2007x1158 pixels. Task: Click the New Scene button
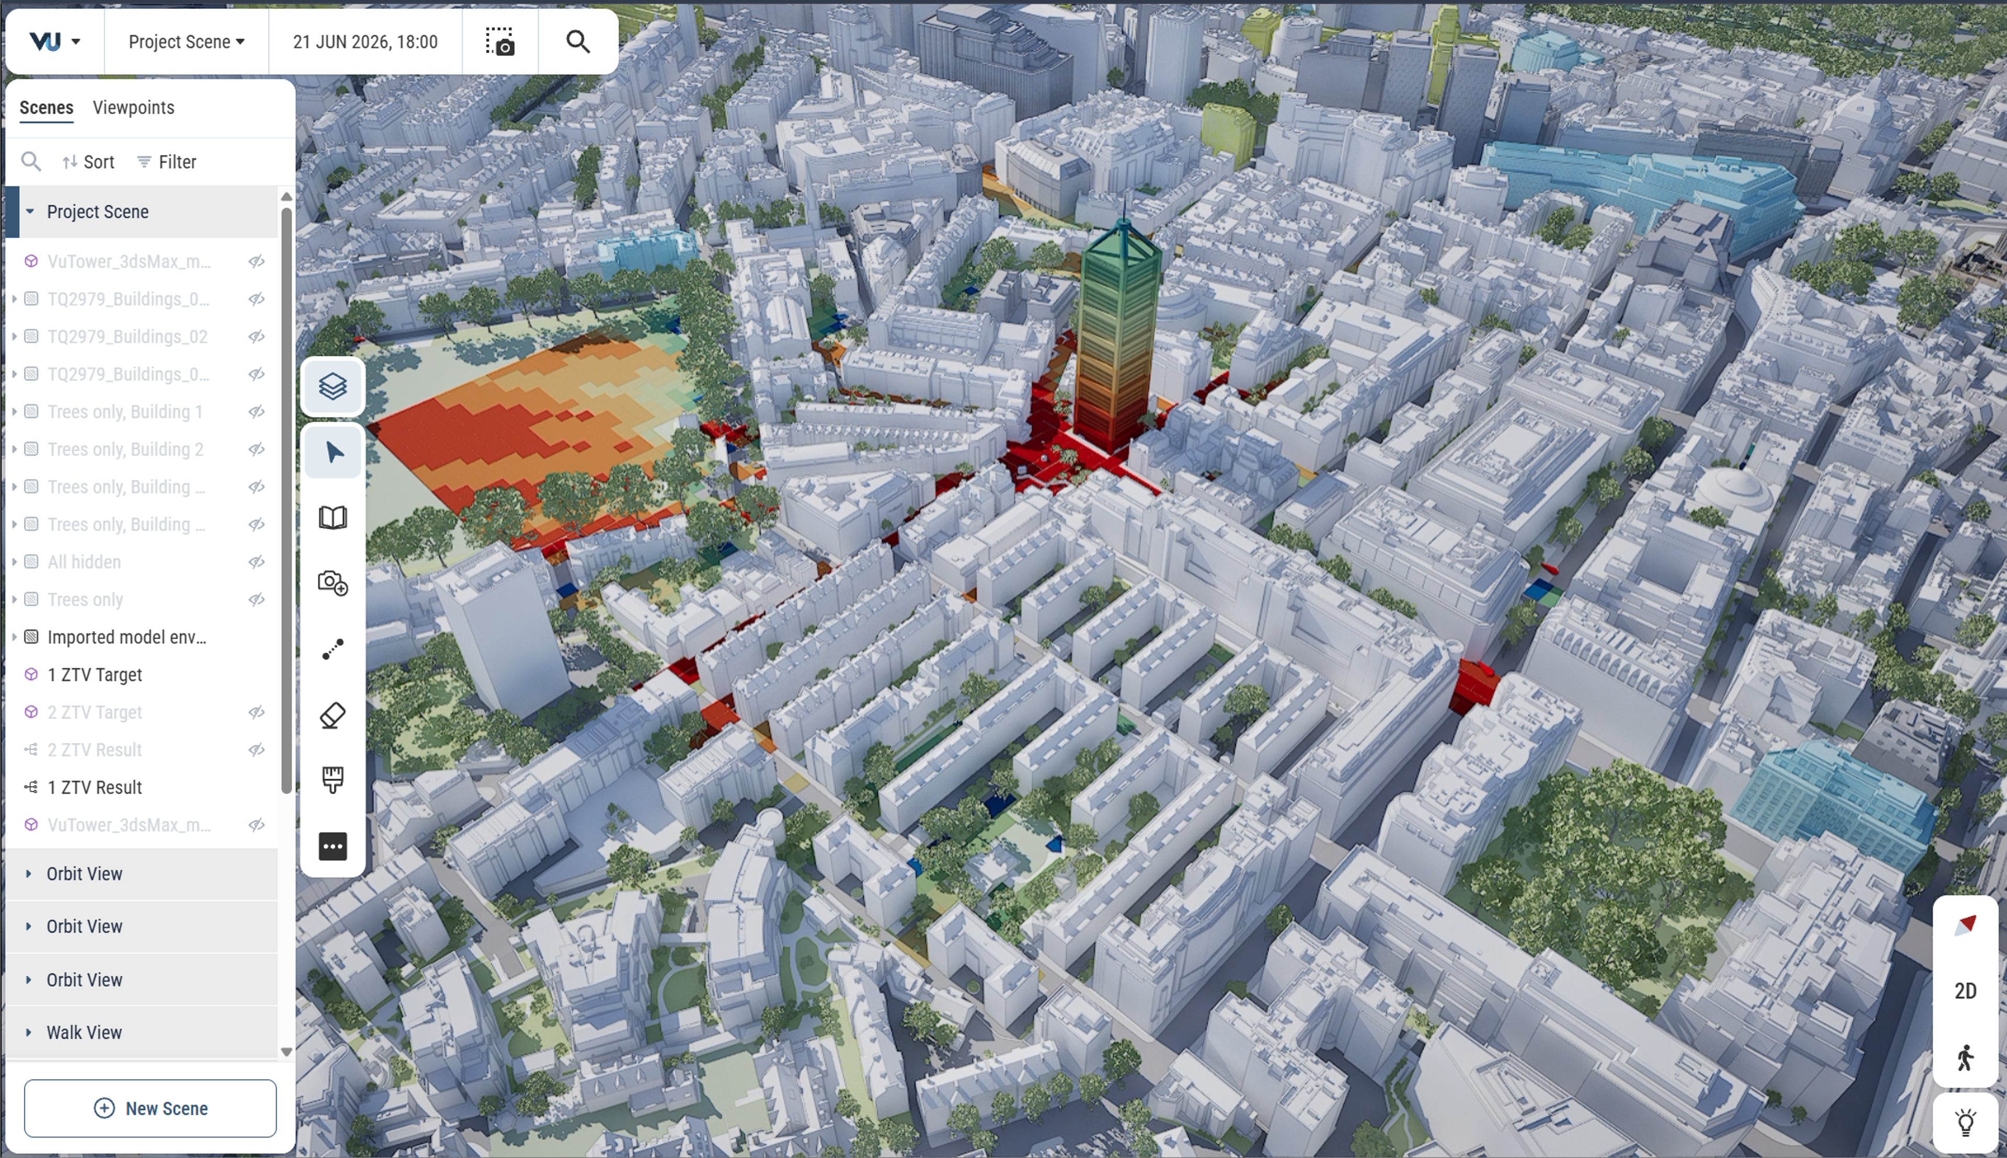(151, 1108)
